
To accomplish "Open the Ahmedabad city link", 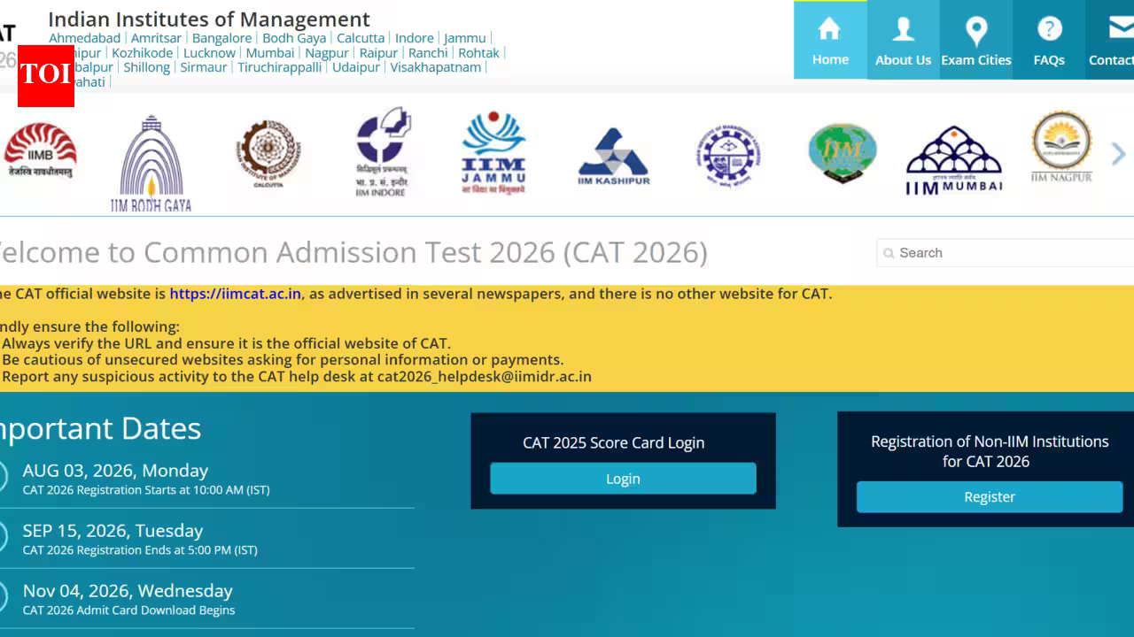I will pyautogui.click(x=85, y=38).
